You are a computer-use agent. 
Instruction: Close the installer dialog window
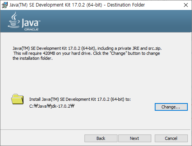click(186, 5)
